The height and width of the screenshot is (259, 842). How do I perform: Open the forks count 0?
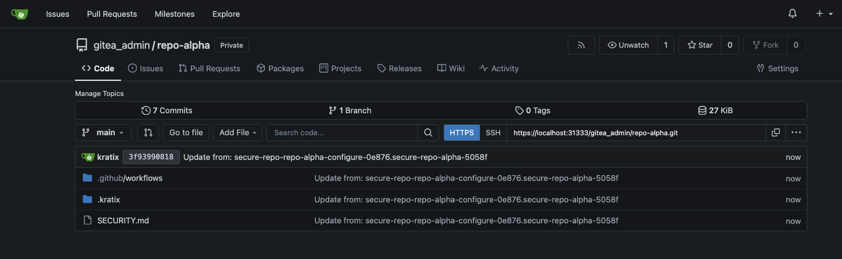(796, 45)
